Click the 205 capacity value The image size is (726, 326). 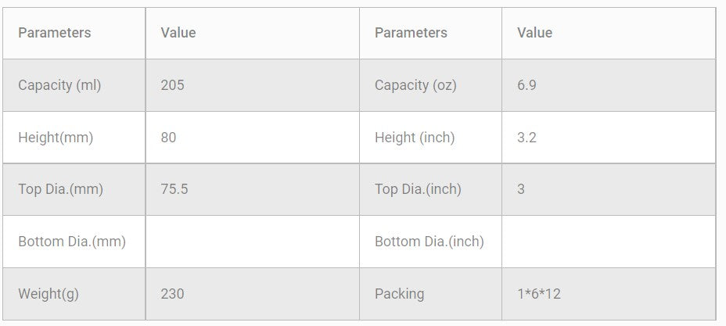point(172,85)
